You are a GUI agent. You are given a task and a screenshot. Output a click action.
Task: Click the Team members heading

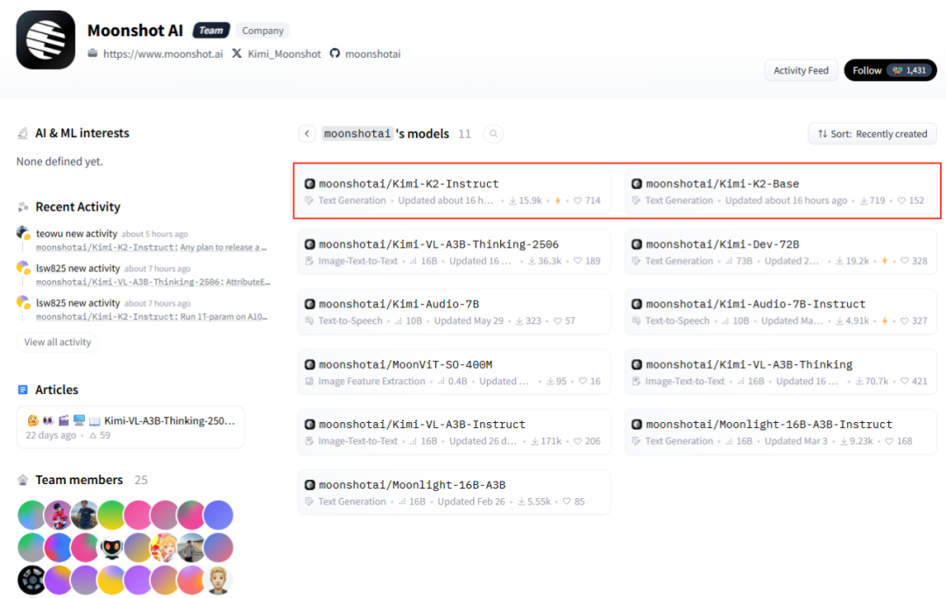(x=79, y=480)
